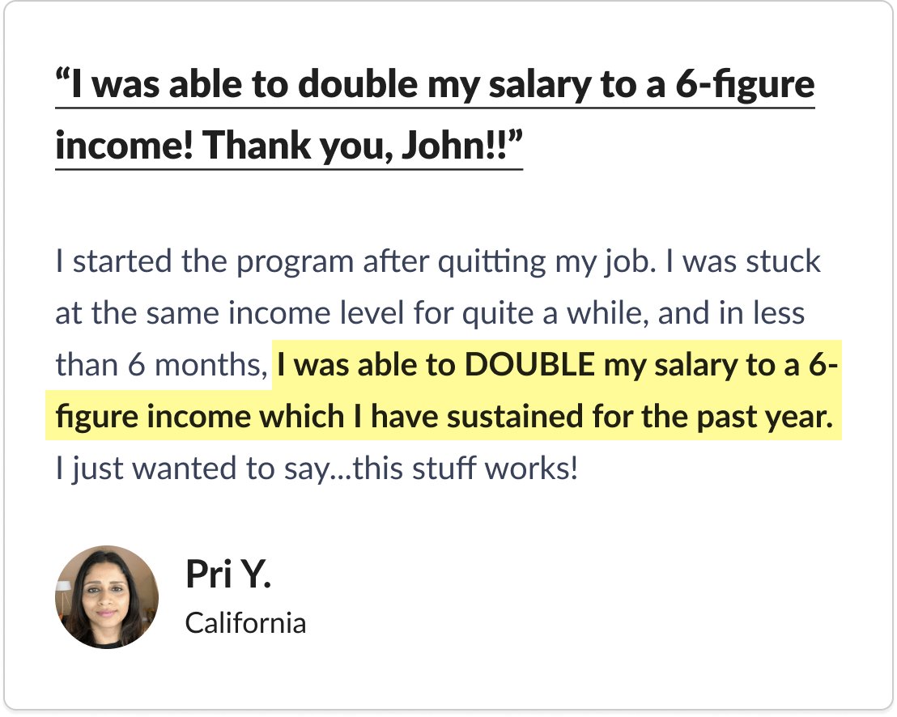Click "I just wanted to say...this stuff works!"
The height and width of the screenshot is (717, 897).
tap(317, 469)
